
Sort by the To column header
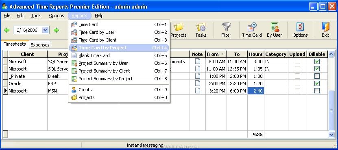point(237,54)
